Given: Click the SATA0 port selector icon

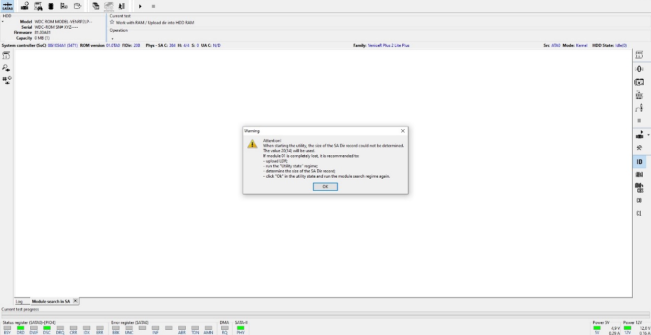Looking at the screenshot, I should (7, 6).
